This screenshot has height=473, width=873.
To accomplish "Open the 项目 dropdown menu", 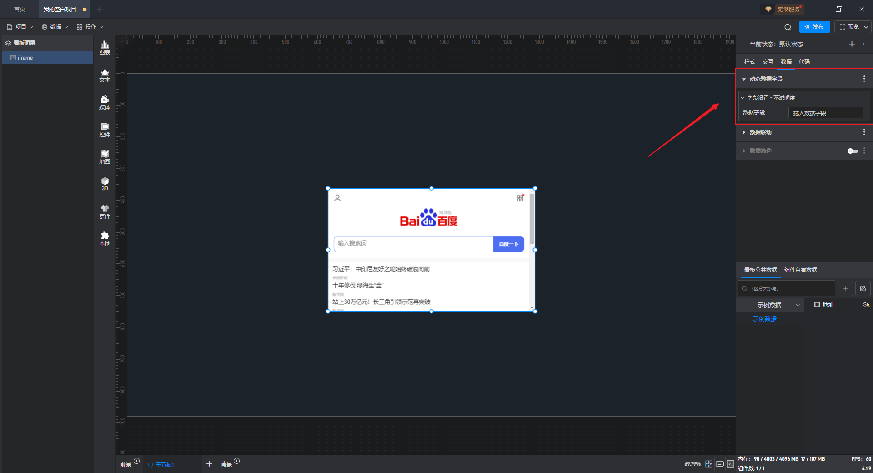I will point(20,27).
